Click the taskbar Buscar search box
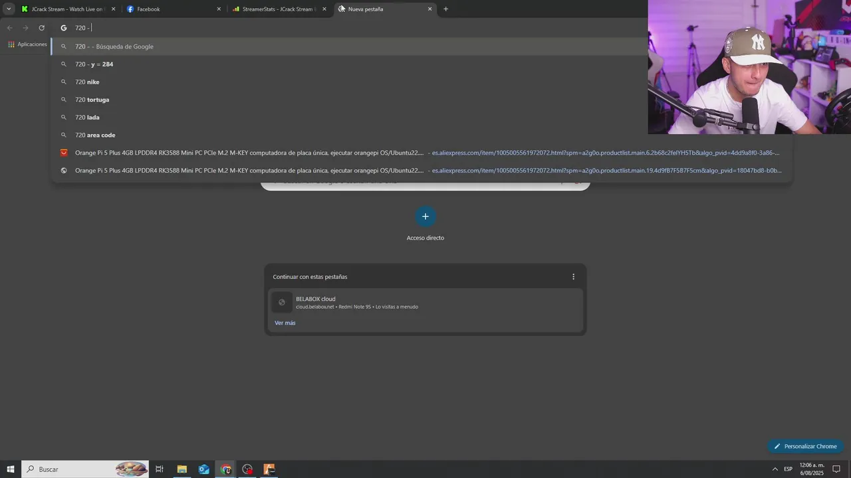 [x=85, y=469]
